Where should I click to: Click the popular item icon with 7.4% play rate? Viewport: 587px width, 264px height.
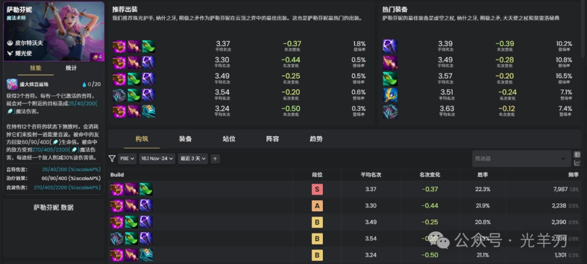[390, 111]
